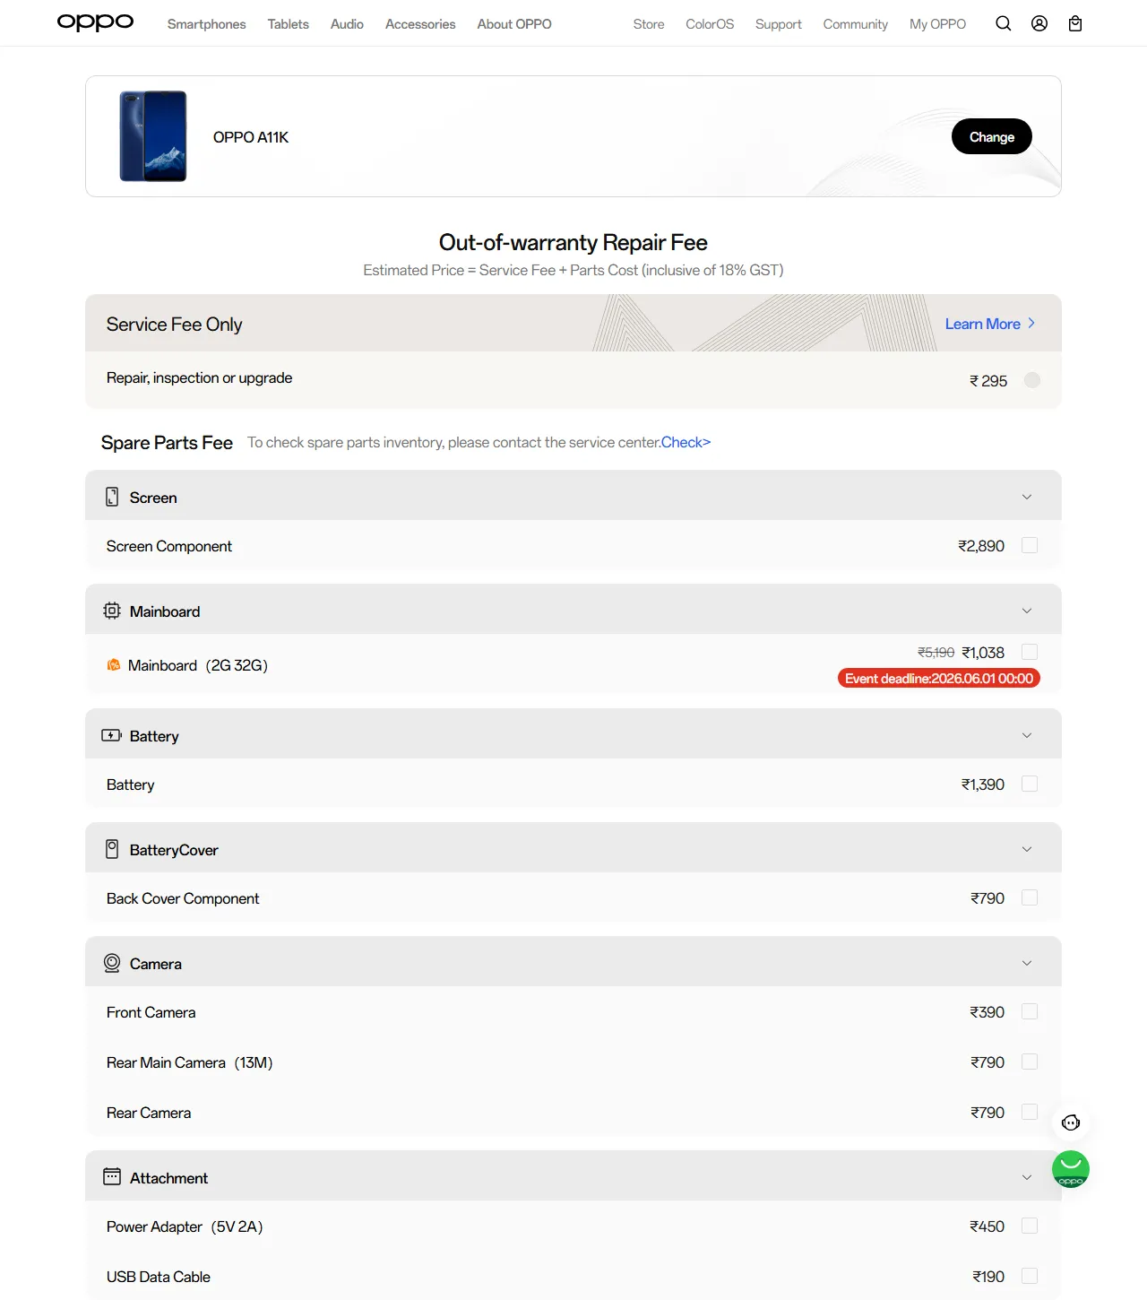This screenshot has height=1300, width=1147.
Task: Collapse the Mainboard section chevron
Action: tap(1027, 611)
